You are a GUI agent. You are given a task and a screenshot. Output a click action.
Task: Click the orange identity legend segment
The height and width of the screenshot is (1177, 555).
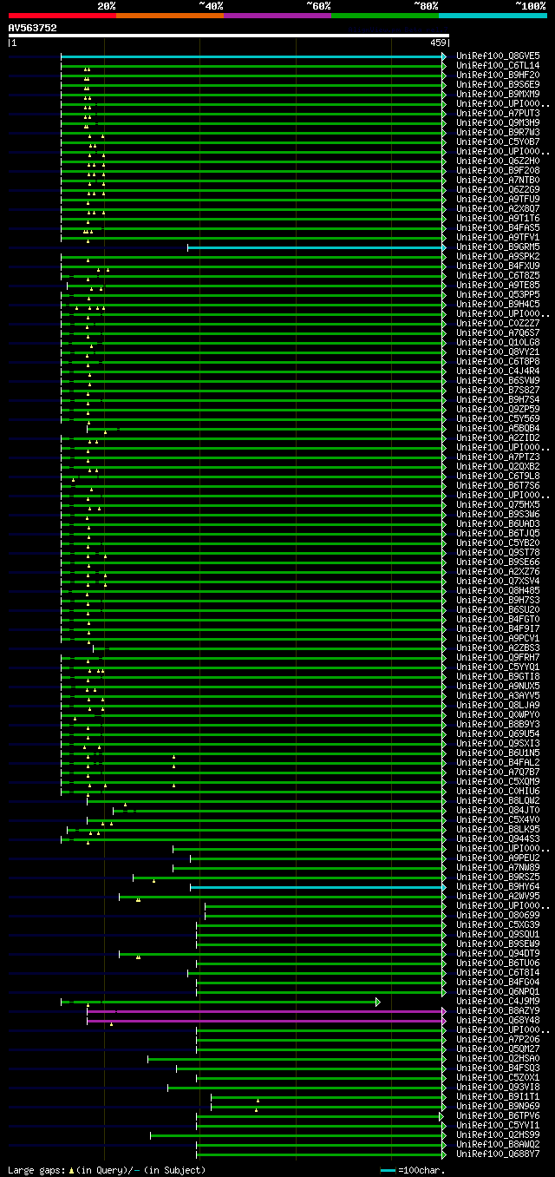[x=170, y=16]
